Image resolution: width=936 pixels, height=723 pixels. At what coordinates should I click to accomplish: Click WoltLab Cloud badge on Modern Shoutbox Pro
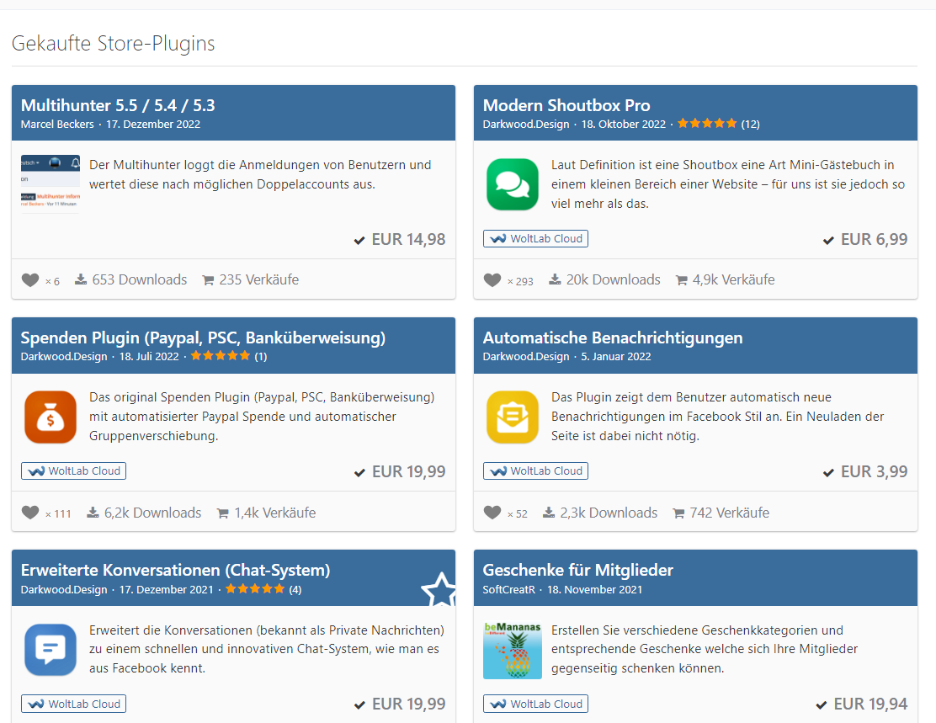point(535,238)
